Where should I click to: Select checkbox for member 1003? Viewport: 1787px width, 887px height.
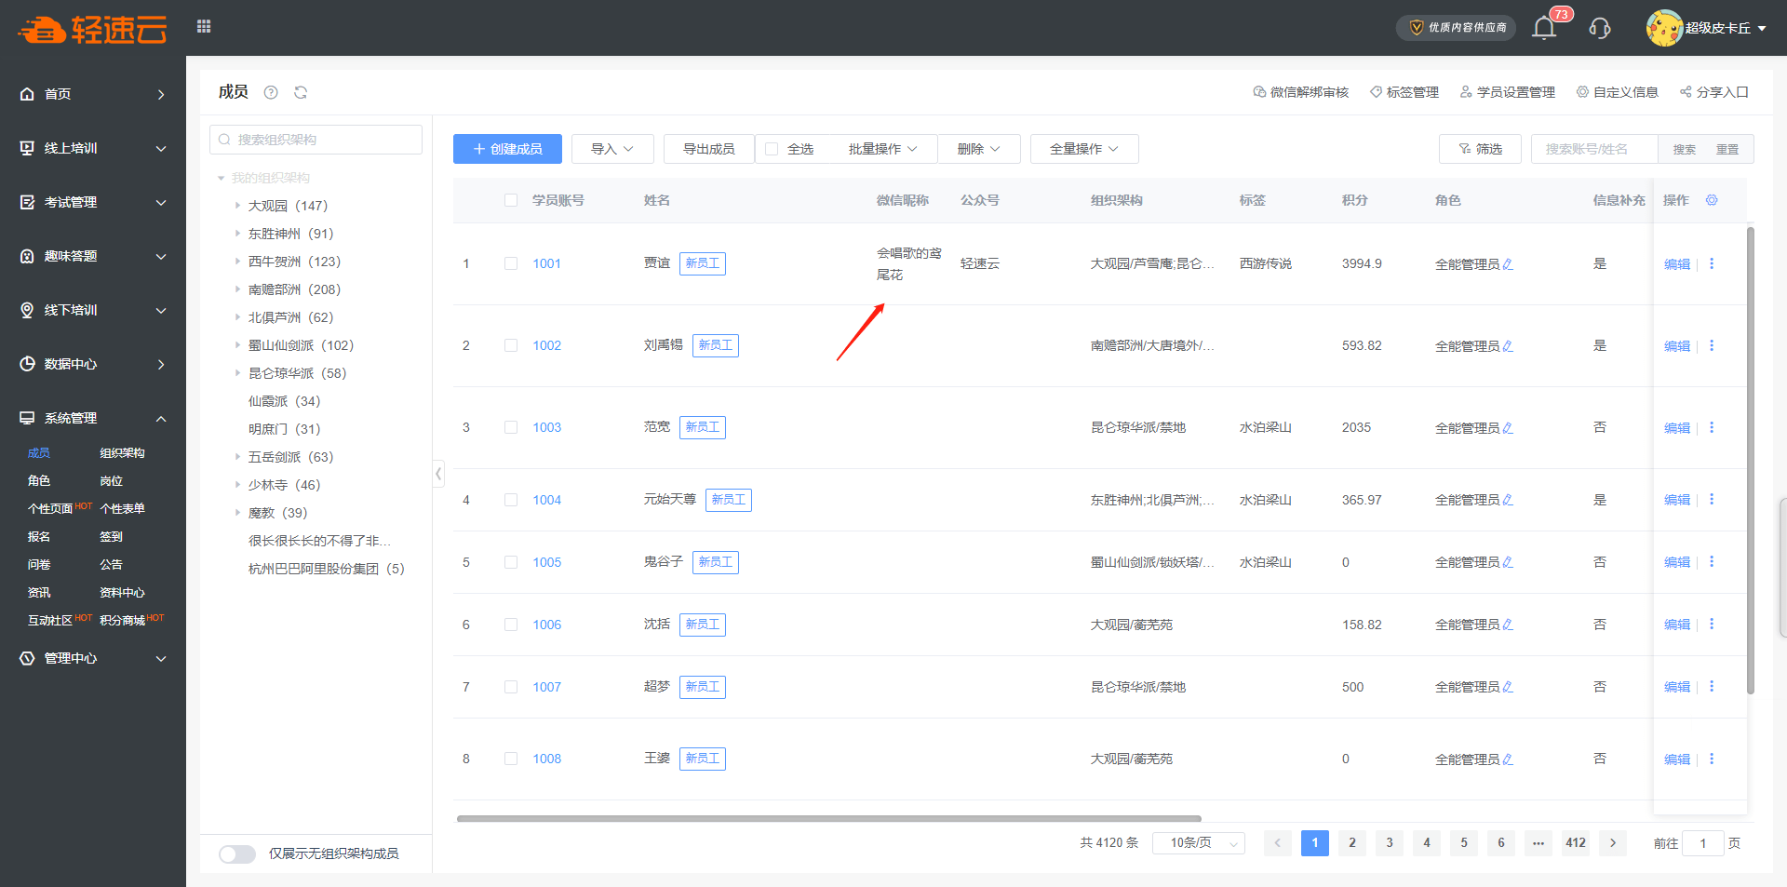[x=511, y=427]
